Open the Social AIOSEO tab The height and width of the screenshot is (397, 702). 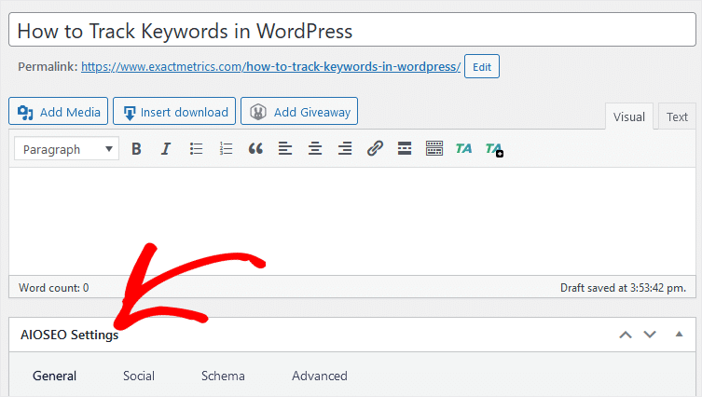[x=139, y=376]
